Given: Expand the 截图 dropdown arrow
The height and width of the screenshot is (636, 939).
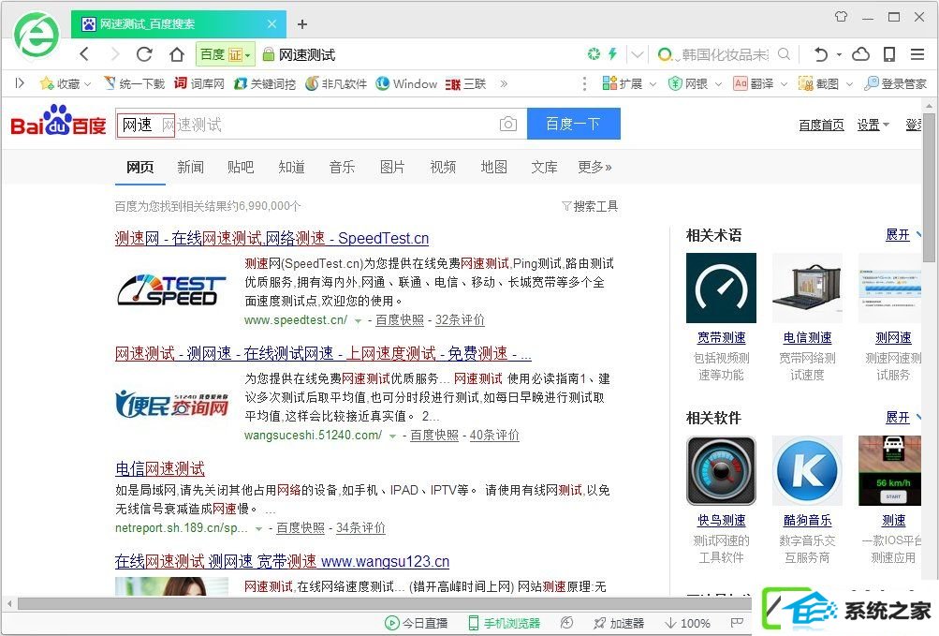Looking at the screenshot, I should [x=849, y=84].
